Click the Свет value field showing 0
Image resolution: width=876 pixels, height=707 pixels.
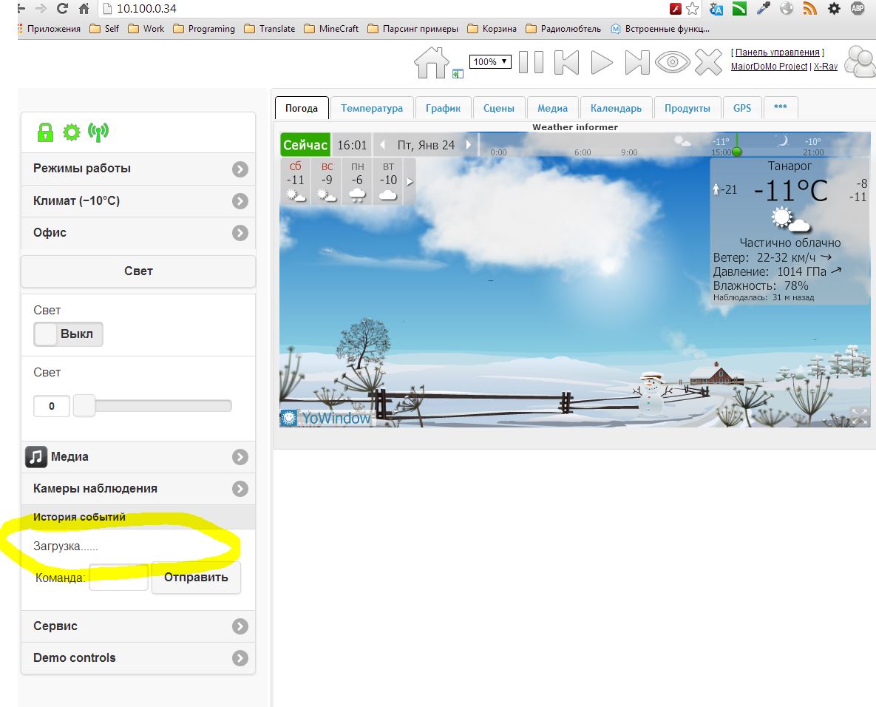(x=52, y=406)
